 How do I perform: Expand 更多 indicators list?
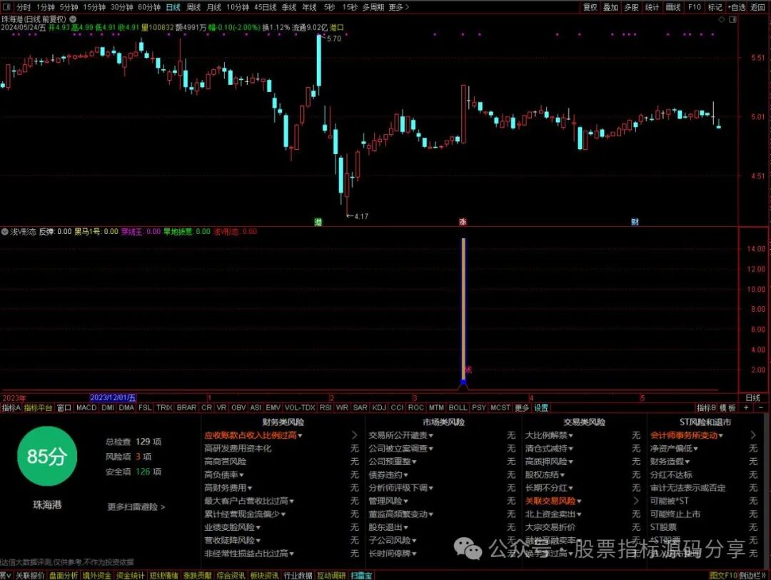point(522,407)
